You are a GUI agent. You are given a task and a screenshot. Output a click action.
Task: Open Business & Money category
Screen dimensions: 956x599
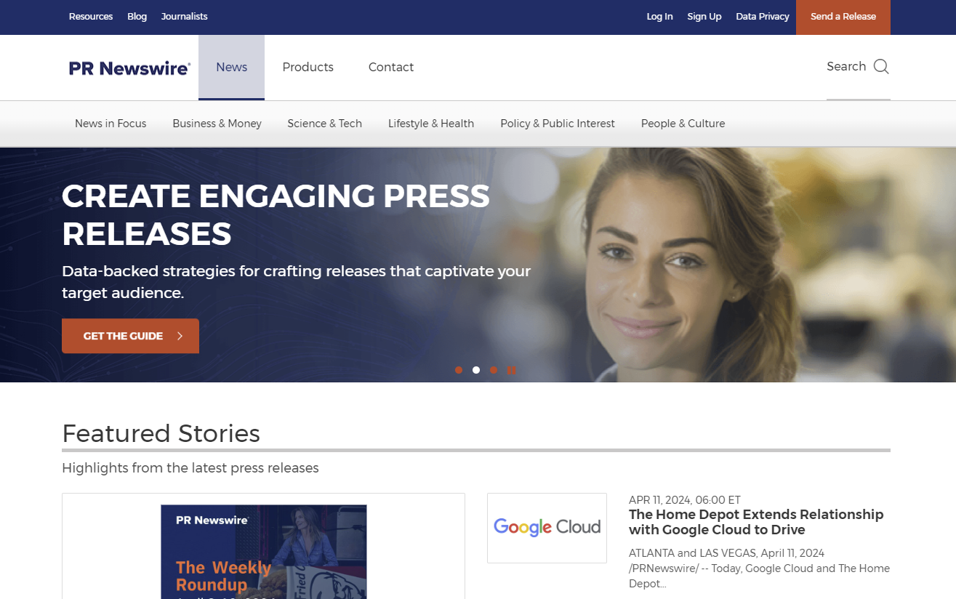(x=217, y=124)
